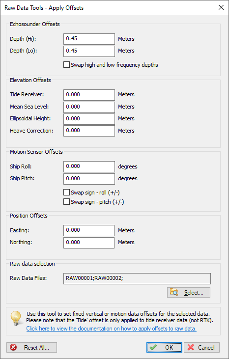Screen dimensions: 229x359
Task: Edit the Tide Receiver offset field
Action: 89,95
